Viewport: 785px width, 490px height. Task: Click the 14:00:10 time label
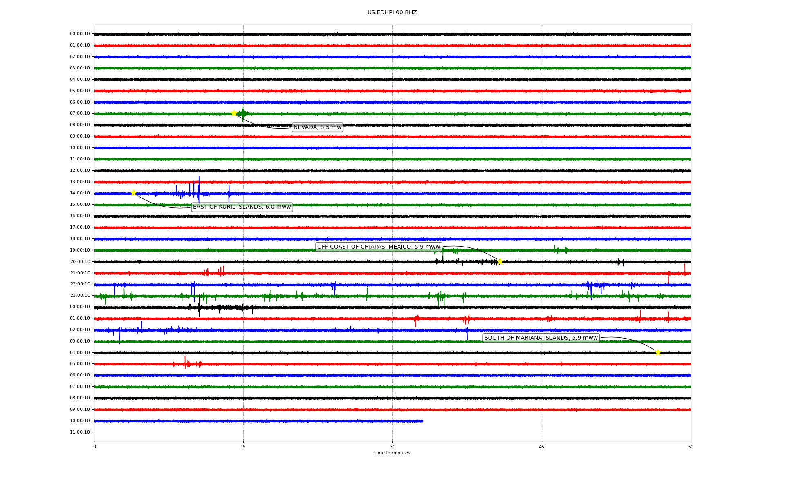(80, 193)
